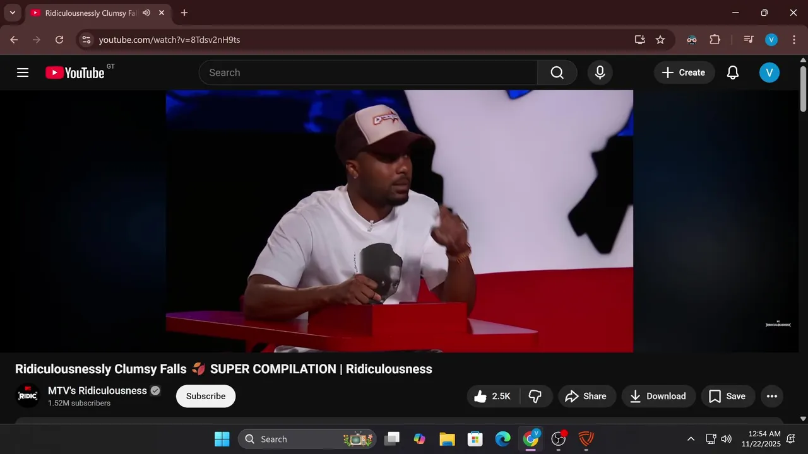Click the video player to pause
Image resolution: width=808 pixels, height=454 pixels.
click(x=399, y=221)
